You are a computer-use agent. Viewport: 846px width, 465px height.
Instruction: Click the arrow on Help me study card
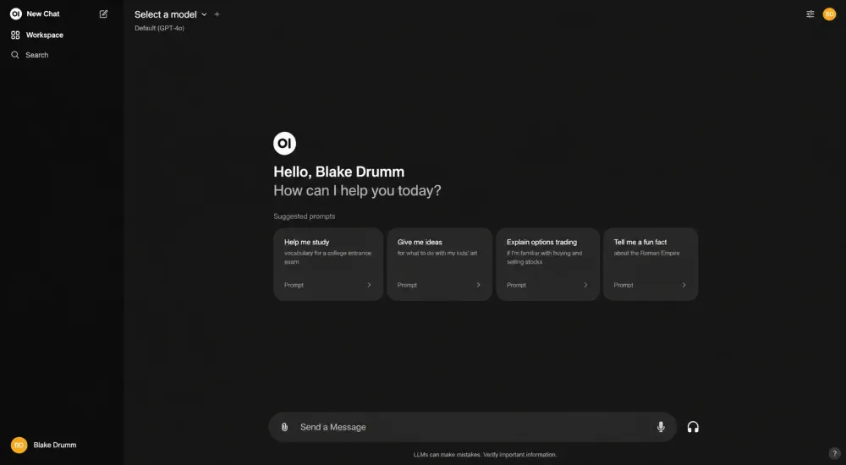pyautogui.click(x=369, y=285)
